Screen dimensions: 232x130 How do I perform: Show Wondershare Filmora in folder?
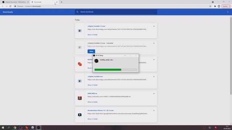pos(92,119)
